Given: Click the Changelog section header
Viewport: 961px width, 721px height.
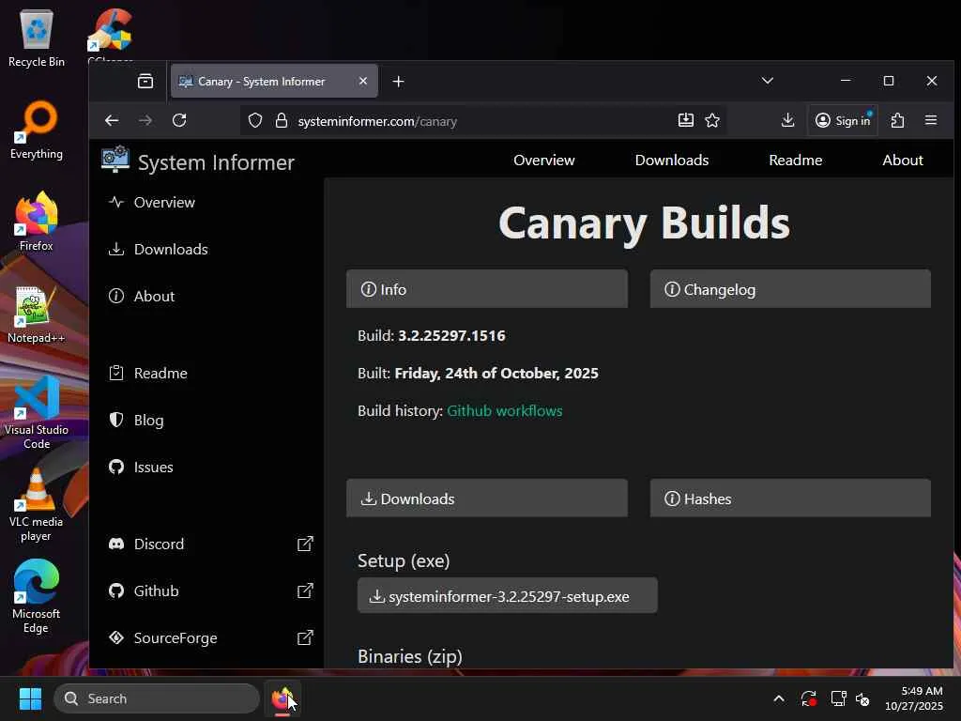Looking at the screenshot, I should tap(790, 289).
